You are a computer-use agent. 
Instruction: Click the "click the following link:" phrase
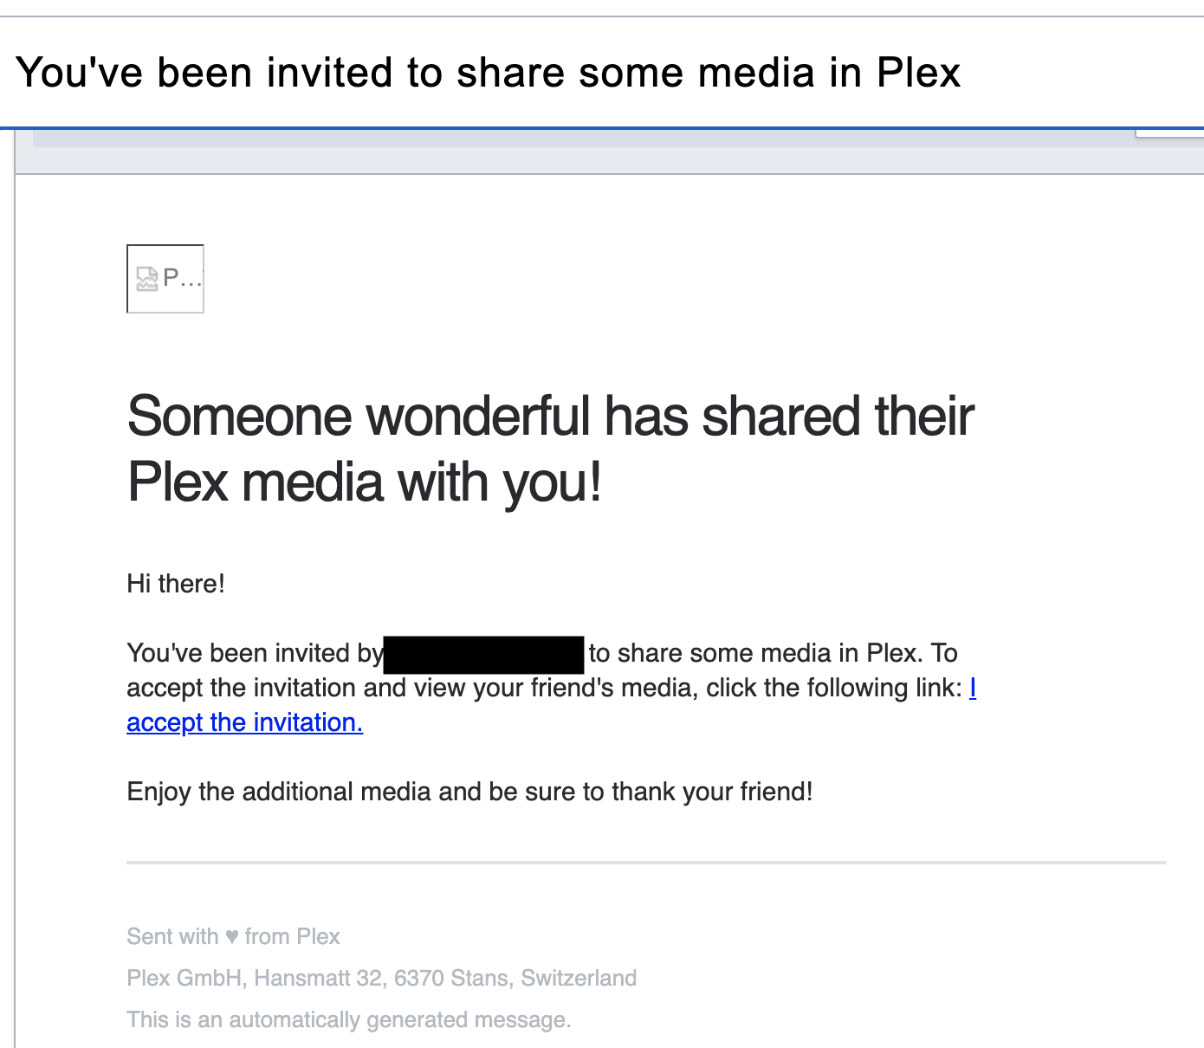click(x=834, y=688)
